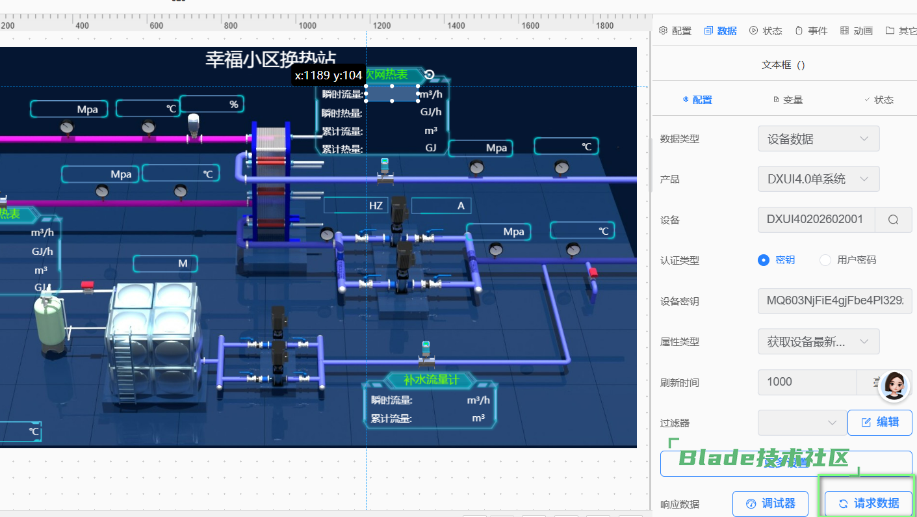The image size is (917, 517).
Task: Open the 数据类型 dropdown
Action: [818, 139]
